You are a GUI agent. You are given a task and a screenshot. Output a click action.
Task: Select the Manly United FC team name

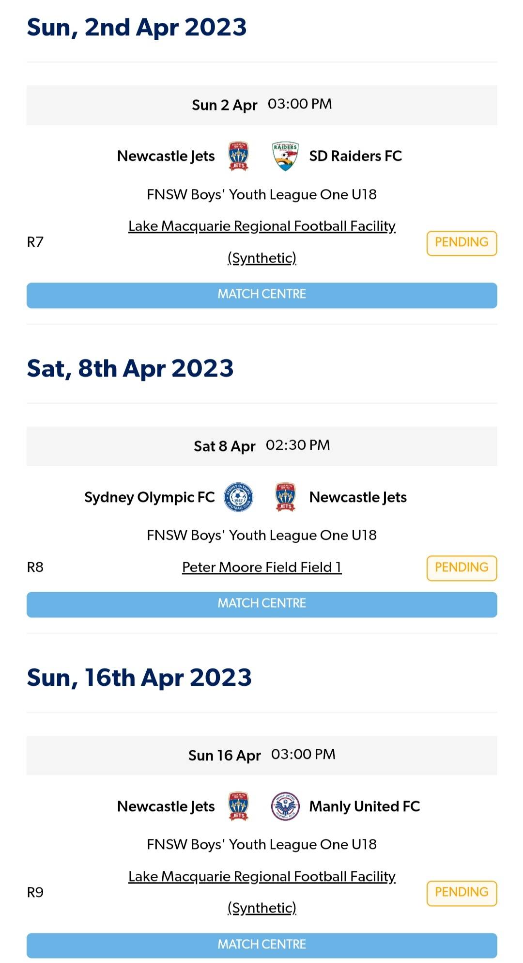point(364,806)
